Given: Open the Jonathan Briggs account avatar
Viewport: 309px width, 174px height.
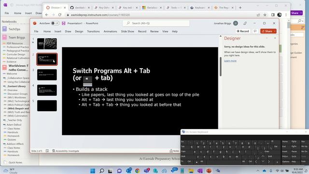Looking at the screenshot, I should tap(236, 23).
